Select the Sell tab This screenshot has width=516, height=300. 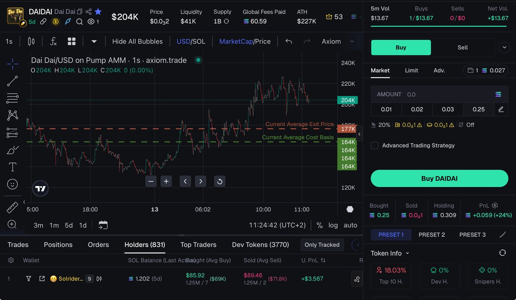(463, 47)
